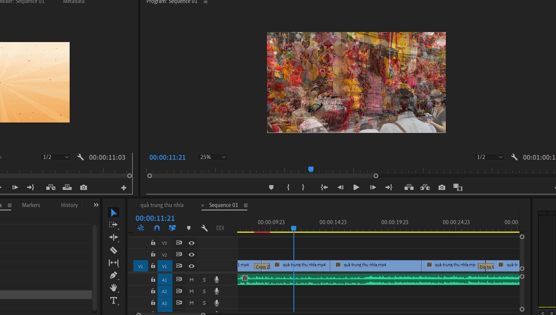Switch to the Markers tab
The width and height of the screenshot is (556, 315).
(31, 205)
